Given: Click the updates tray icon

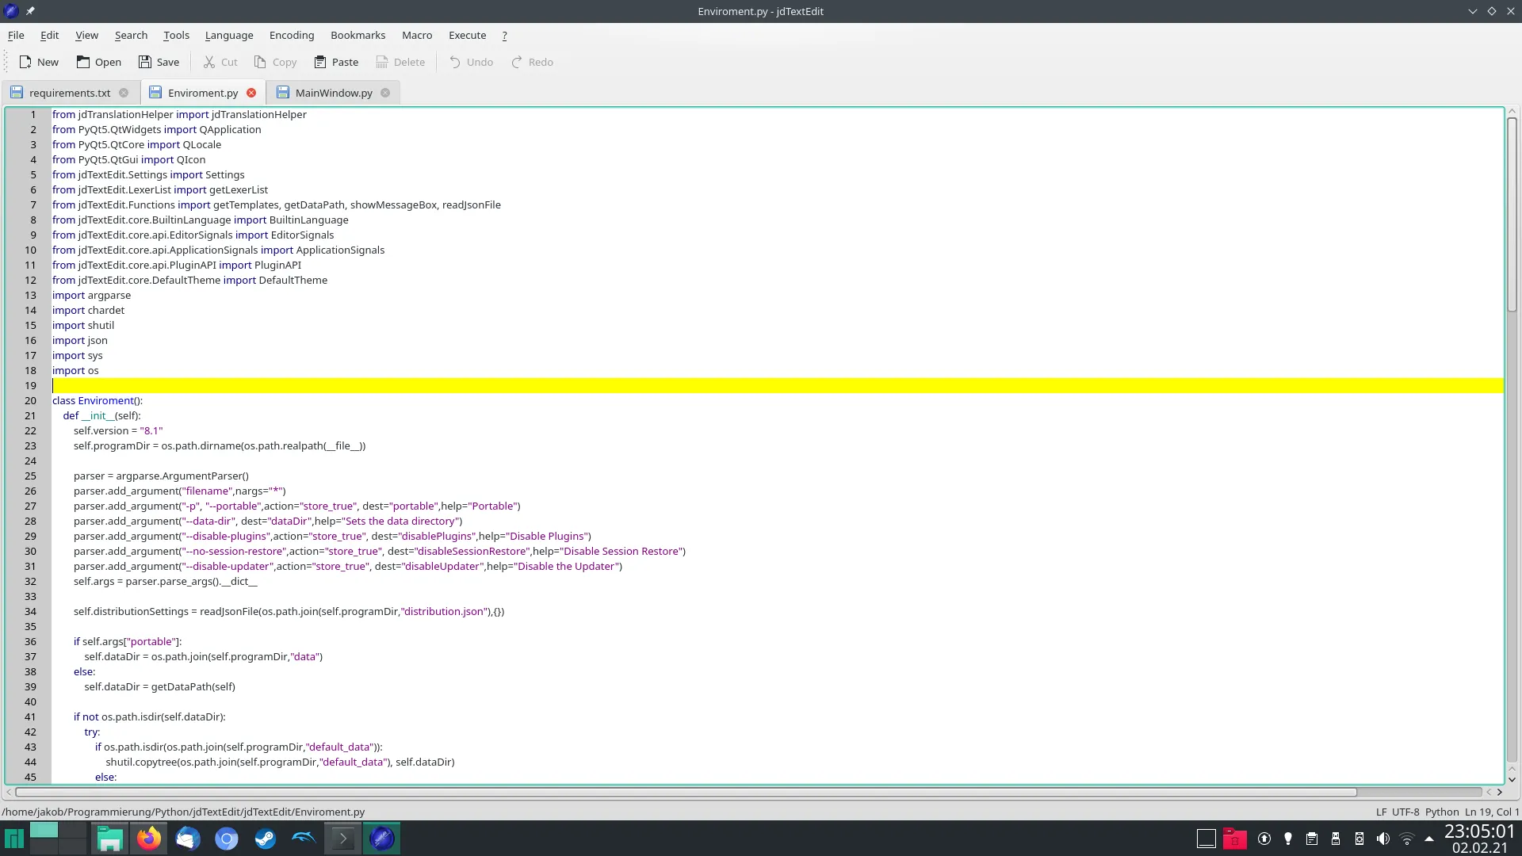Looking at the screenshot, I should (x=1264, y=839).
